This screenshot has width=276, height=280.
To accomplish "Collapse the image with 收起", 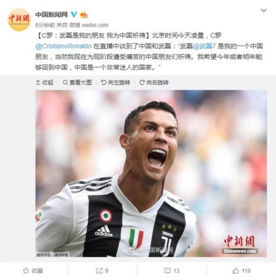I will (x=44, y=82).
